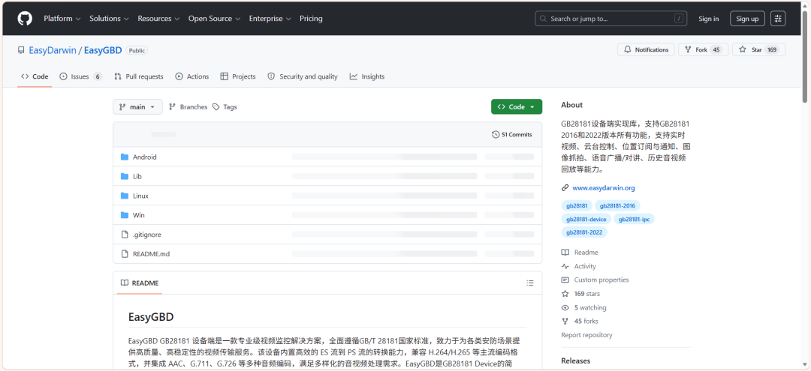
Task: Expand the Enterprise menu
Action: (270, 19)
